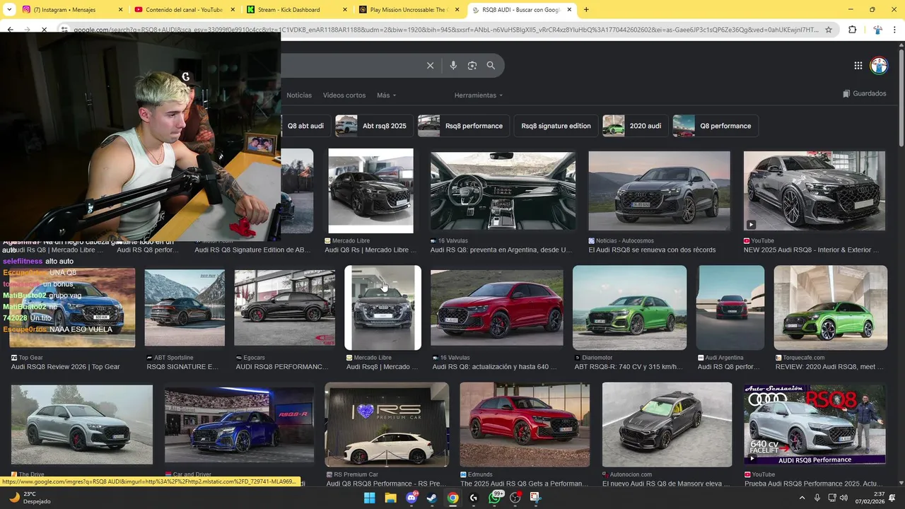The image size is (905, 509).
Task: Expand the Más filter dropdown
Action: [387, 95]
